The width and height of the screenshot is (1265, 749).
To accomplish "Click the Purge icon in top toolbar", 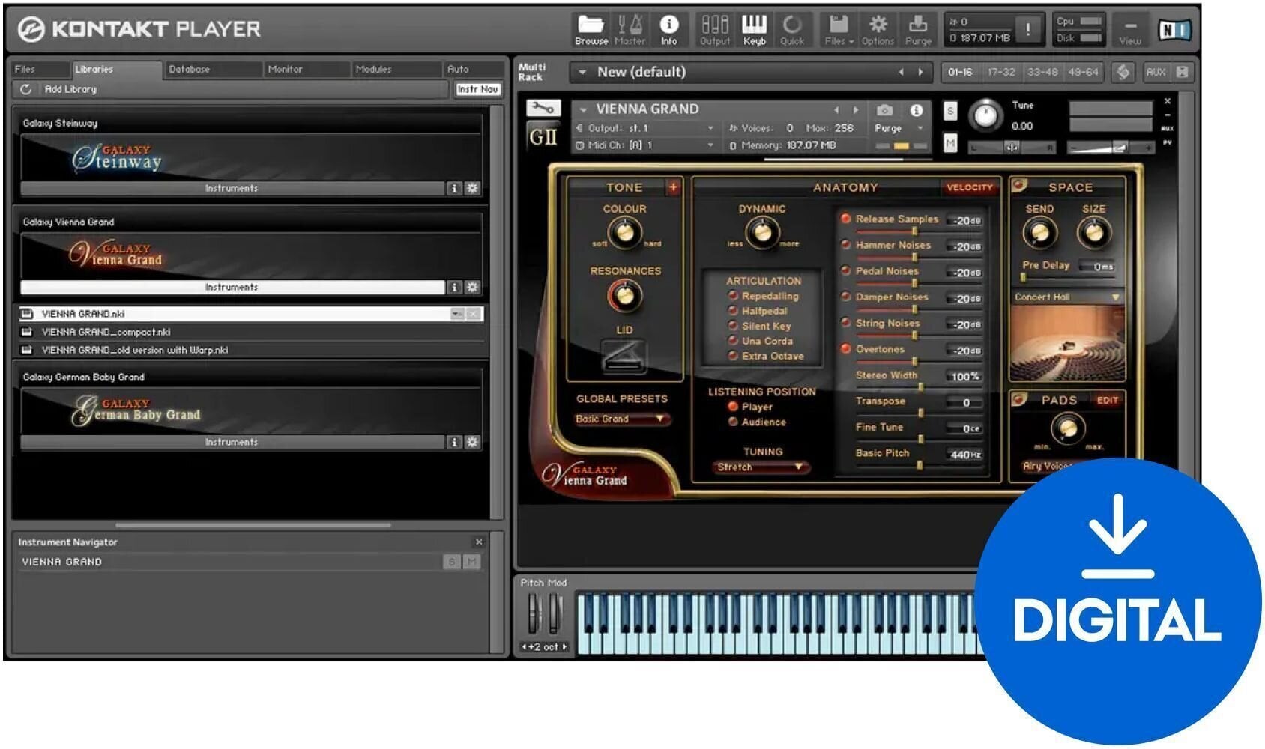I will (917, 29).
